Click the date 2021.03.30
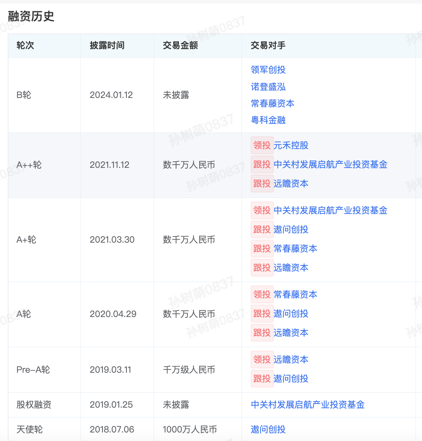 point(112,240)
